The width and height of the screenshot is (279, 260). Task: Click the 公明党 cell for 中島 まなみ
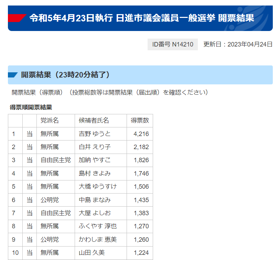[x=50, y=200]
